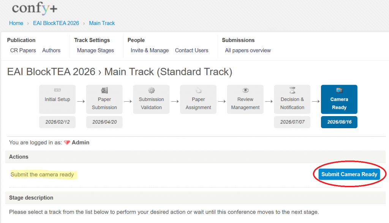Open Authors under Publication

point(51,50)
